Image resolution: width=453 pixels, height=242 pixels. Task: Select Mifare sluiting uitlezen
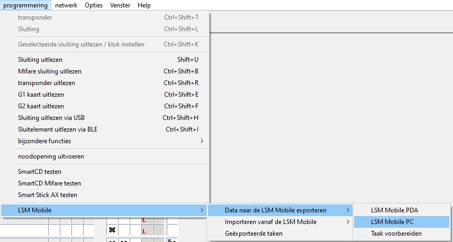[x=50, y=71]
